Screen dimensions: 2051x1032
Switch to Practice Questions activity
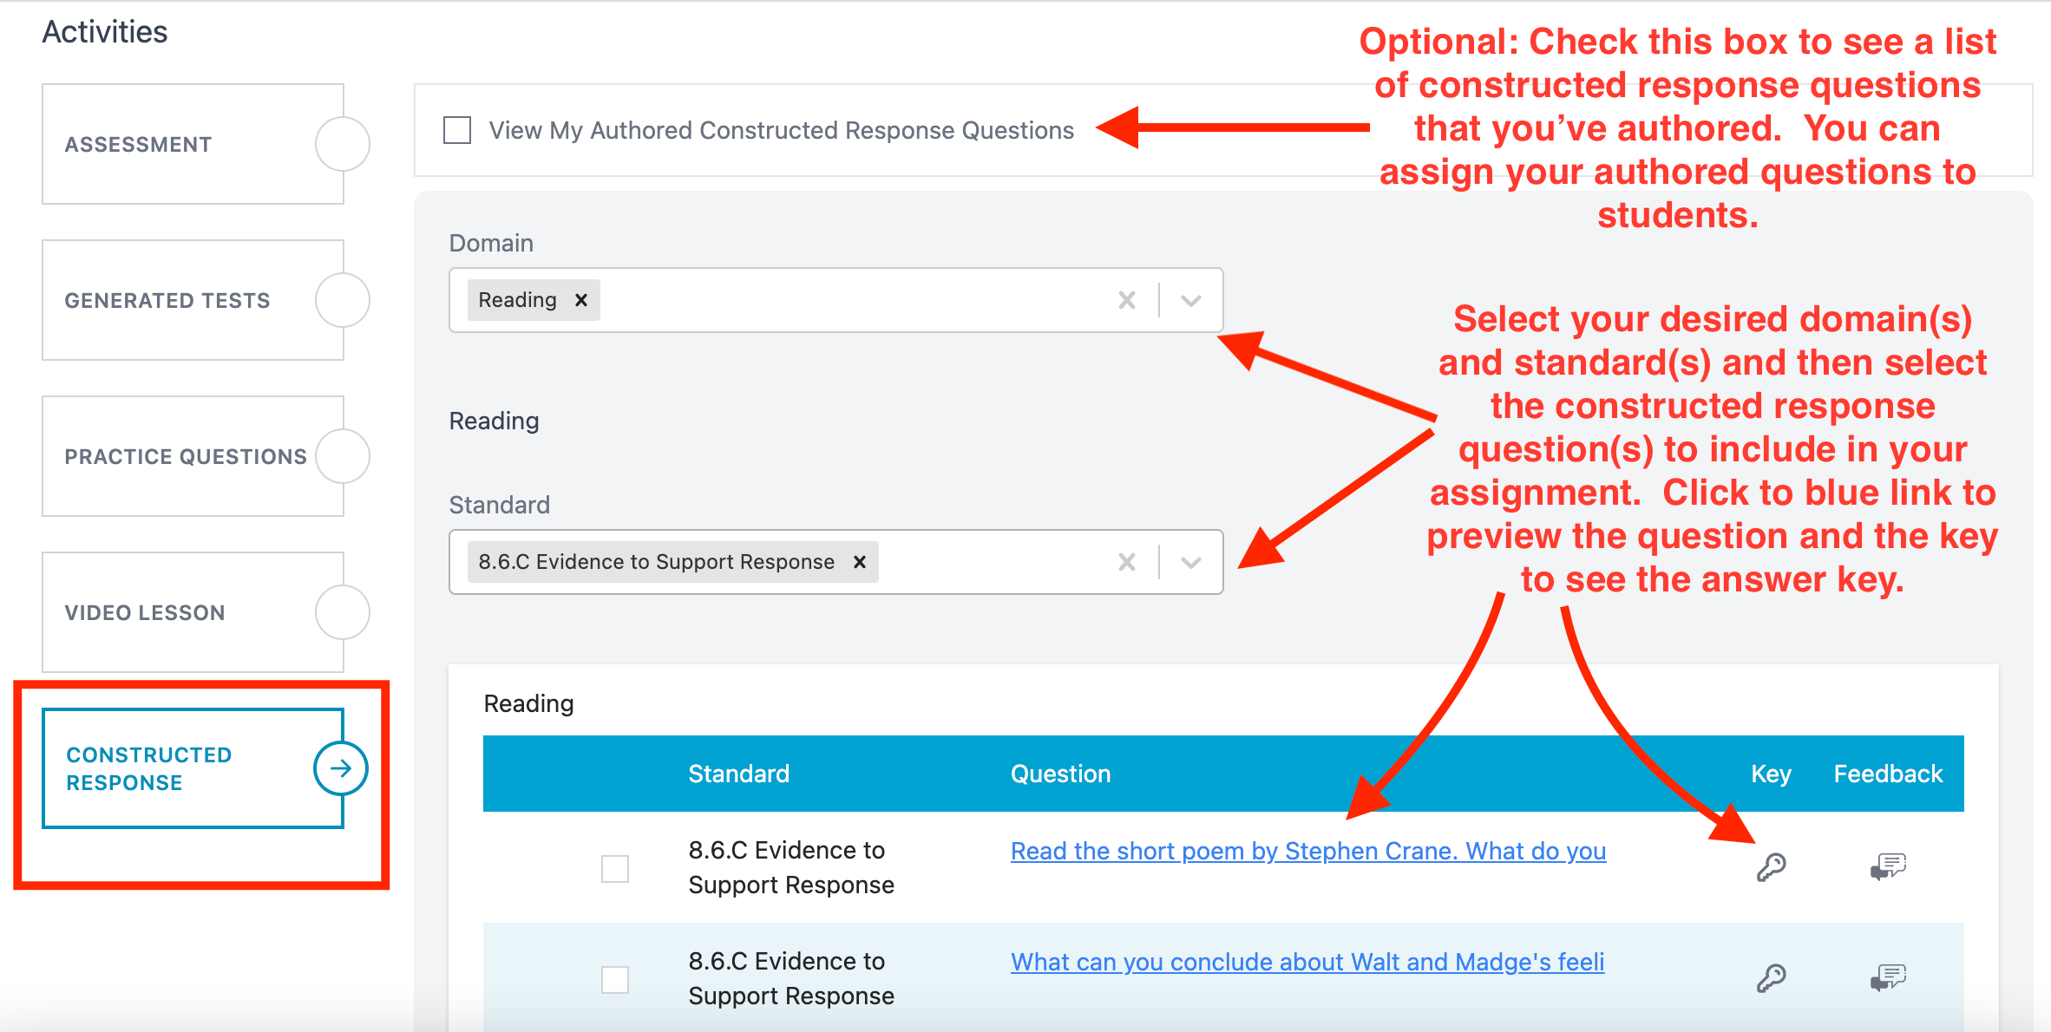pos(193,456)
